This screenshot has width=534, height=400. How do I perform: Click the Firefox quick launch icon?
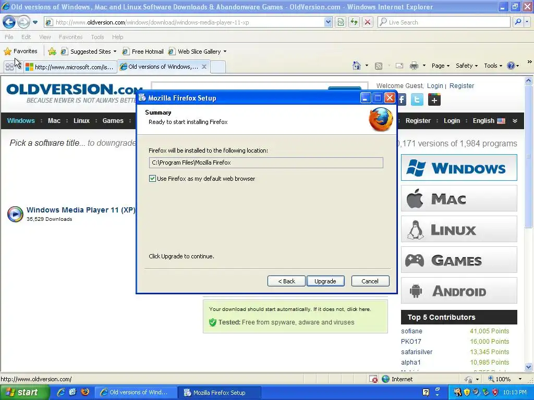click(x=85, y=392)
